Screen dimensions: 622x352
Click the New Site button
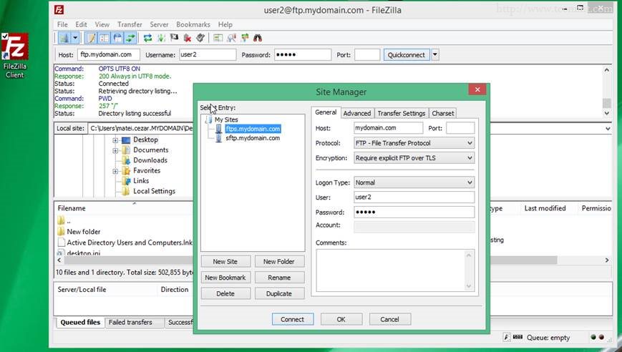click(x=225, y=262)
